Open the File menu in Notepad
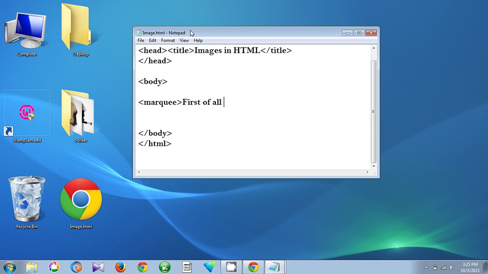 [141, 40]
